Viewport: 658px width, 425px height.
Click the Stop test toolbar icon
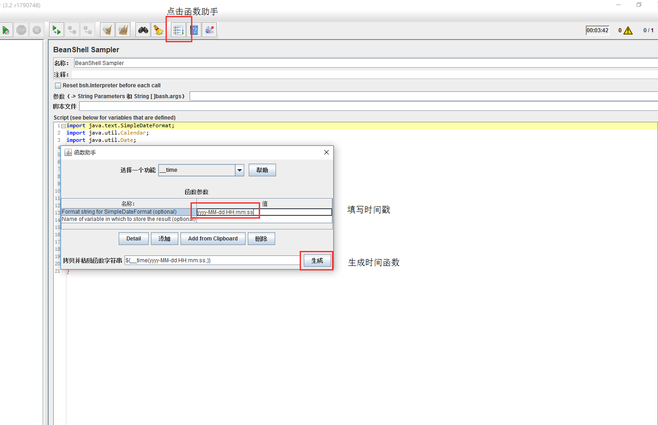[21, 30]
